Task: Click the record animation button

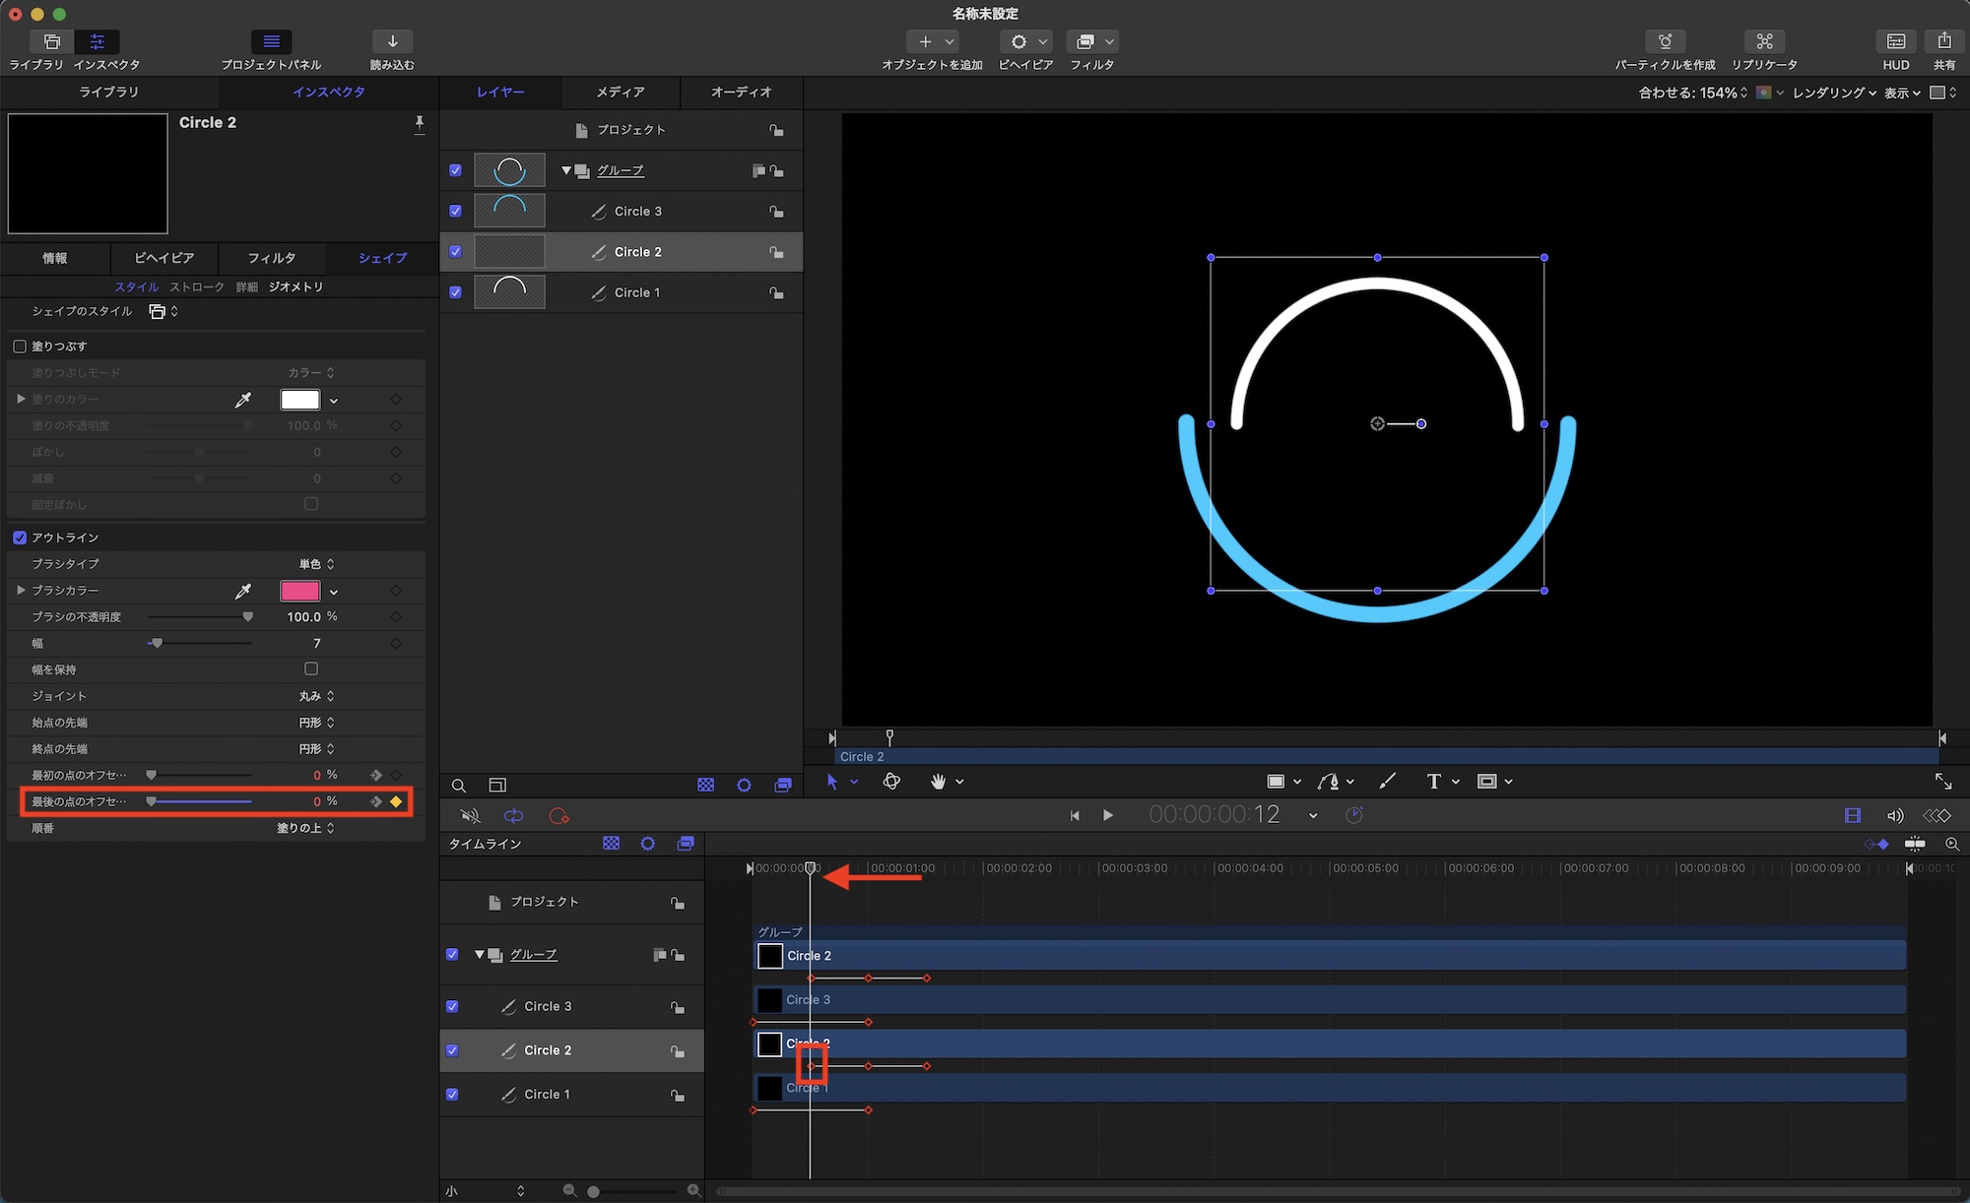Action: [558, 816]
